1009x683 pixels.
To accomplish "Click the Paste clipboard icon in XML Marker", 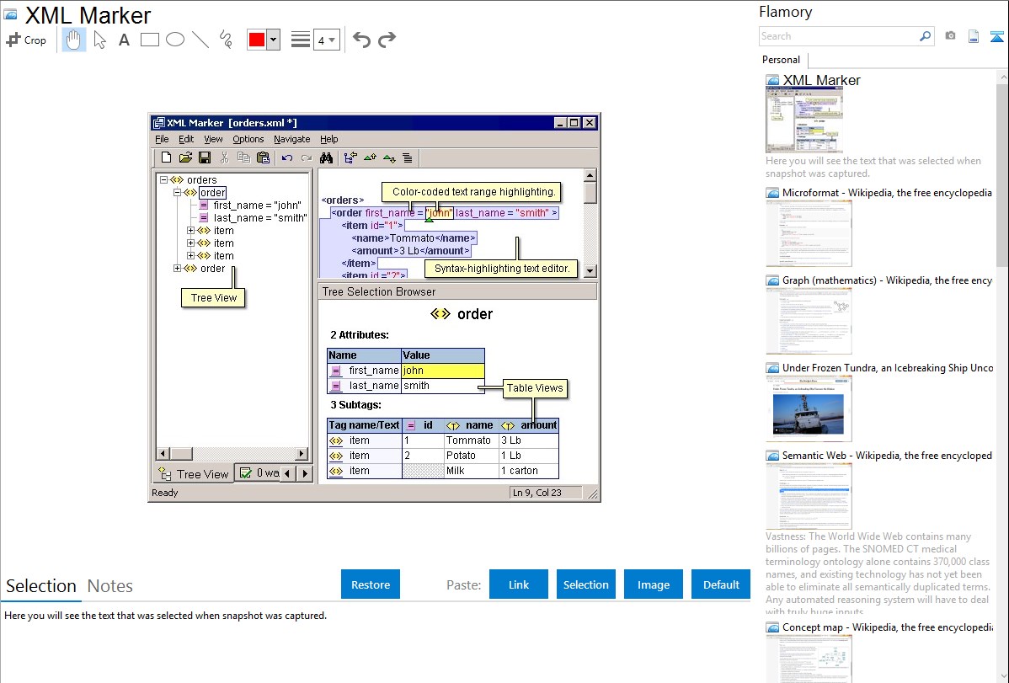I will tap(263, 157).
